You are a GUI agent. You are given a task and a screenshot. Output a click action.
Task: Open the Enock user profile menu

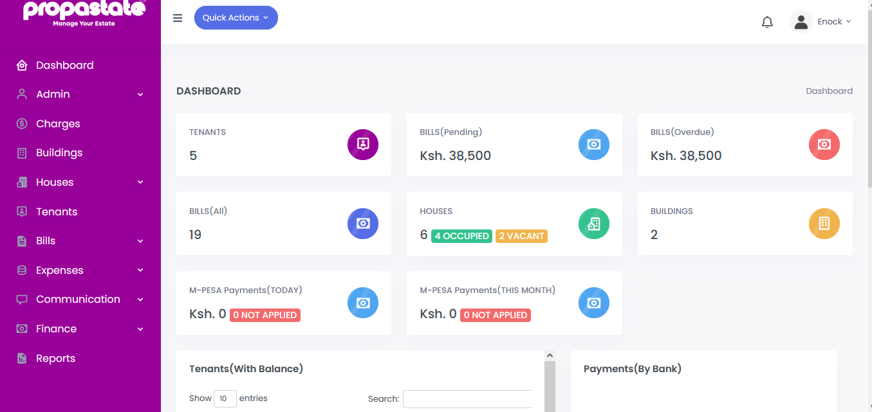click(821, 22)
